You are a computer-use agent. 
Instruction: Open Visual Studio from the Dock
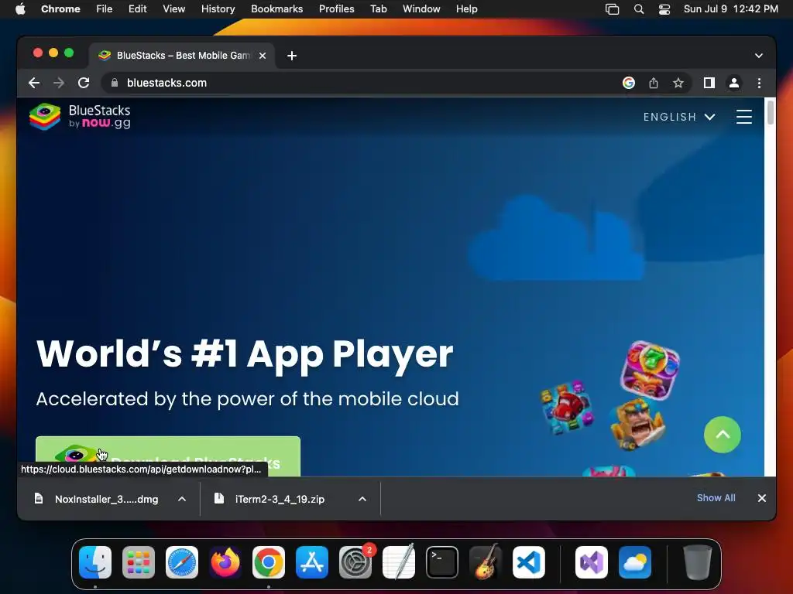(x=592, y=562)
